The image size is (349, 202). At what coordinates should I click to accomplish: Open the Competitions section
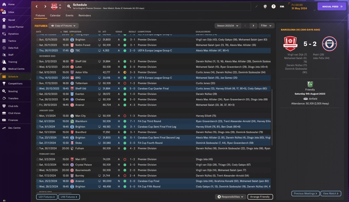[15, 84]
